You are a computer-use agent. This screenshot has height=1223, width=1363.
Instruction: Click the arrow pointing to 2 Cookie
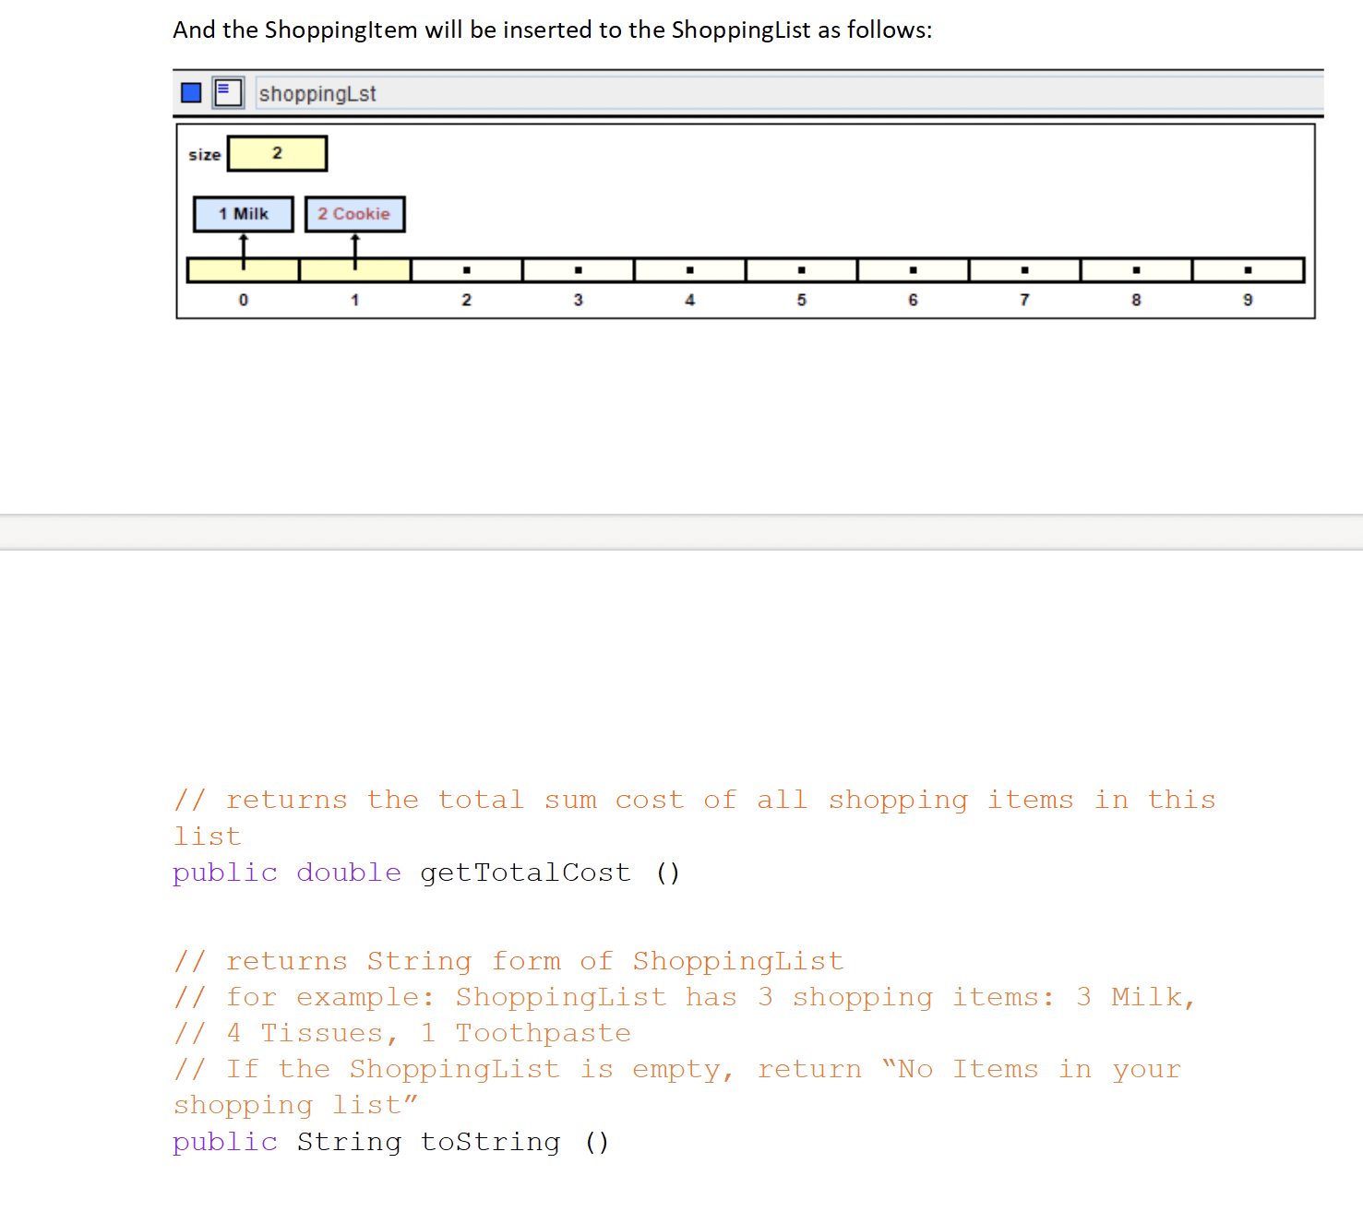tap(354, 245)
